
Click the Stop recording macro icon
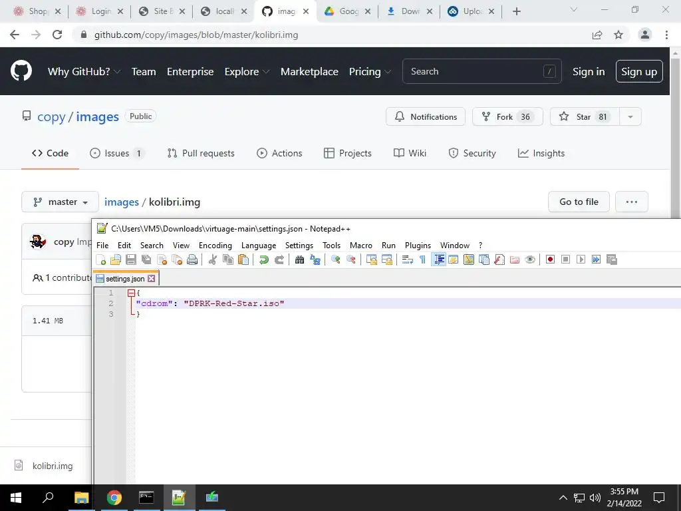click(x=565, y=260)
